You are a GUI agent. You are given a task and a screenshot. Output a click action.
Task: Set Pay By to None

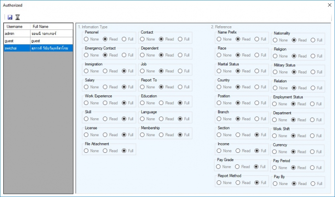pos(281,184)
